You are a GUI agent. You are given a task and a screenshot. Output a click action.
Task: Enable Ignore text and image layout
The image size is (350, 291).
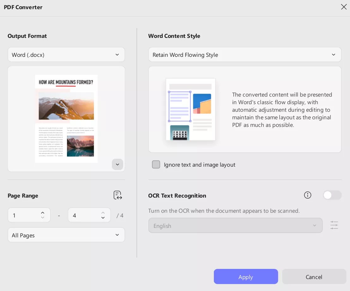point(156,164)
